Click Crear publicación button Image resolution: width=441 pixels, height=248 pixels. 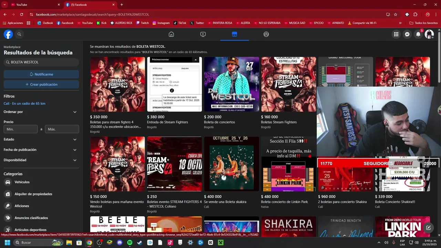(41, 84)
